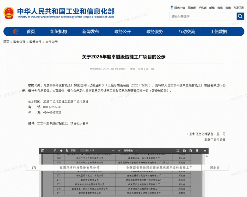Viewport: 247px width, 197px height.
Task: Open the 新闻发布 navigation menu
Action: [x=91, y=31]
